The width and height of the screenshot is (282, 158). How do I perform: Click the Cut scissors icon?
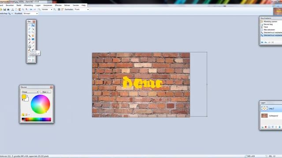click(x=13, y=9)
